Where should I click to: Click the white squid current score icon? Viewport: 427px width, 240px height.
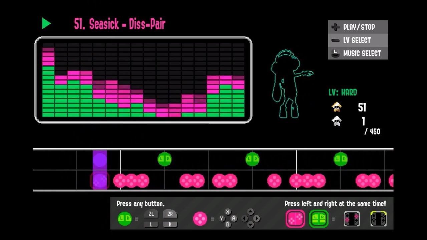[337, 121]
